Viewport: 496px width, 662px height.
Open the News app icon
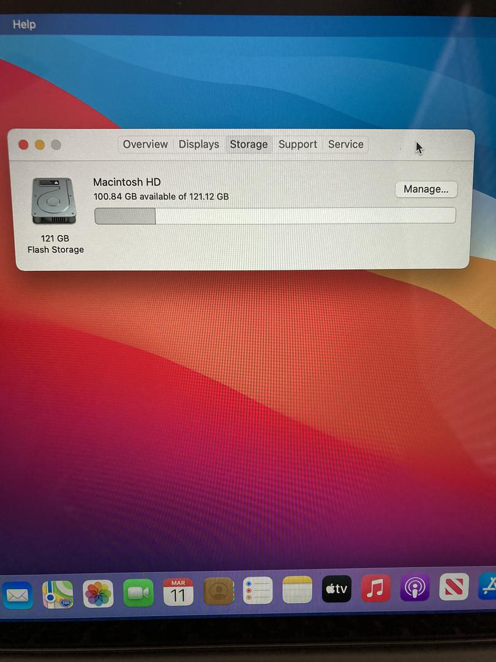(x=454, y=587)
